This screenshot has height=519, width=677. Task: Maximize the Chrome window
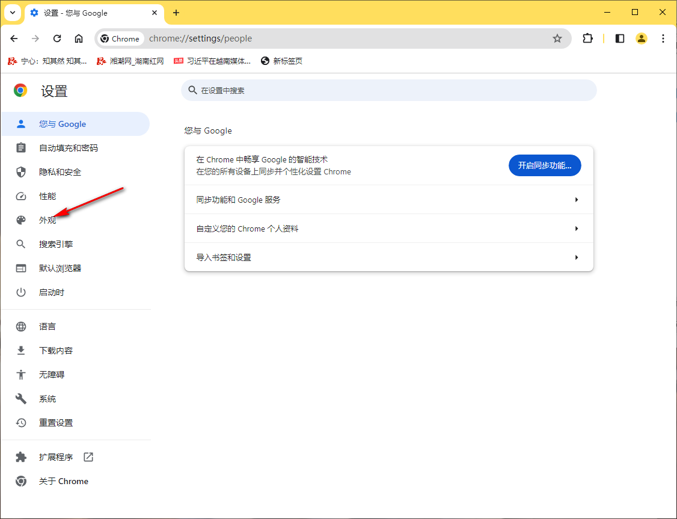635,13
